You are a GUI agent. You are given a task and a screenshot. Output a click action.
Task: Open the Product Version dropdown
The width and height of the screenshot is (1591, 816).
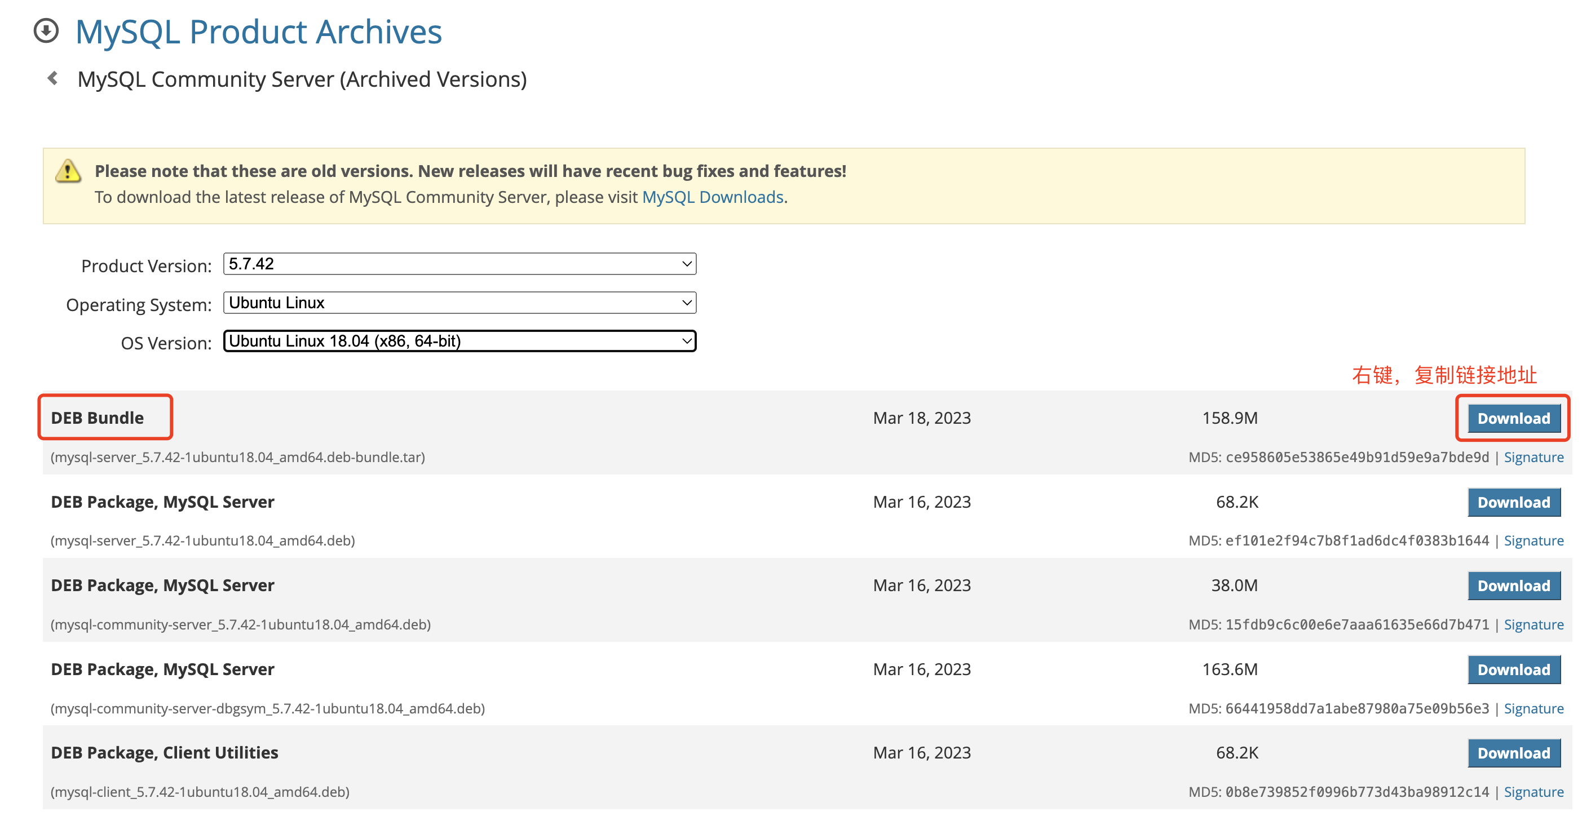(x=459, y=264)
